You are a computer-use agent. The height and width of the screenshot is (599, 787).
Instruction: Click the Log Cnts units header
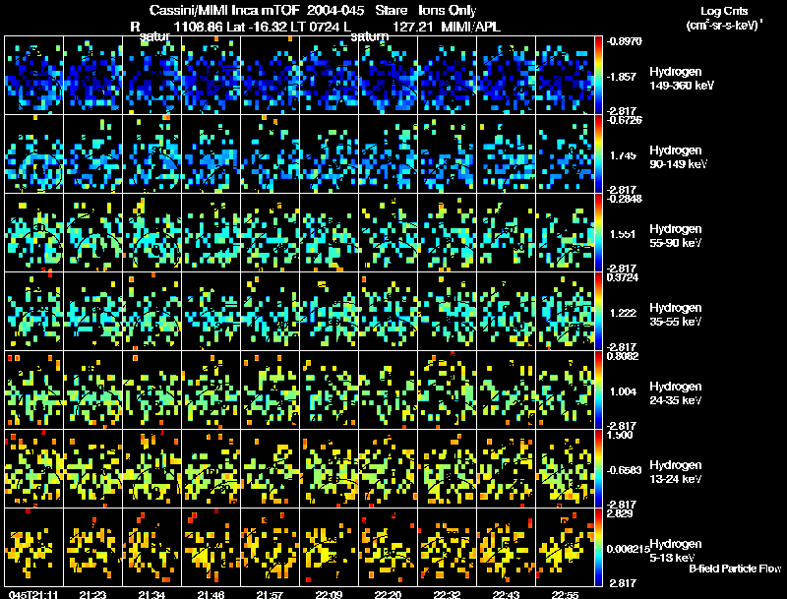coord(724,18)
